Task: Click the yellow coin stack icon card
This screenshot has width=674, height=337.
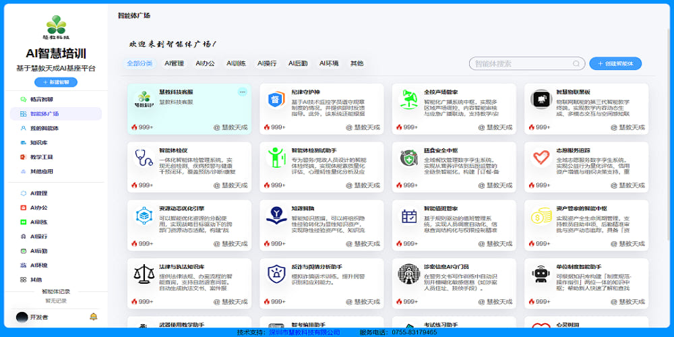Action: point(586,225)
